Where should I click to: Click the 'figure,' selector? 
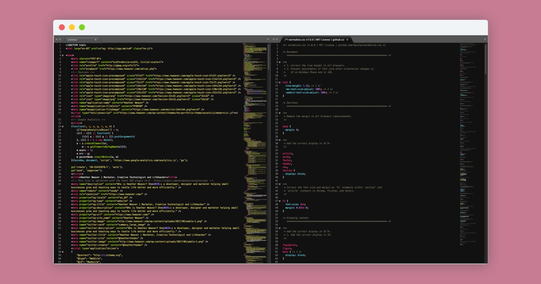[287, 248]
